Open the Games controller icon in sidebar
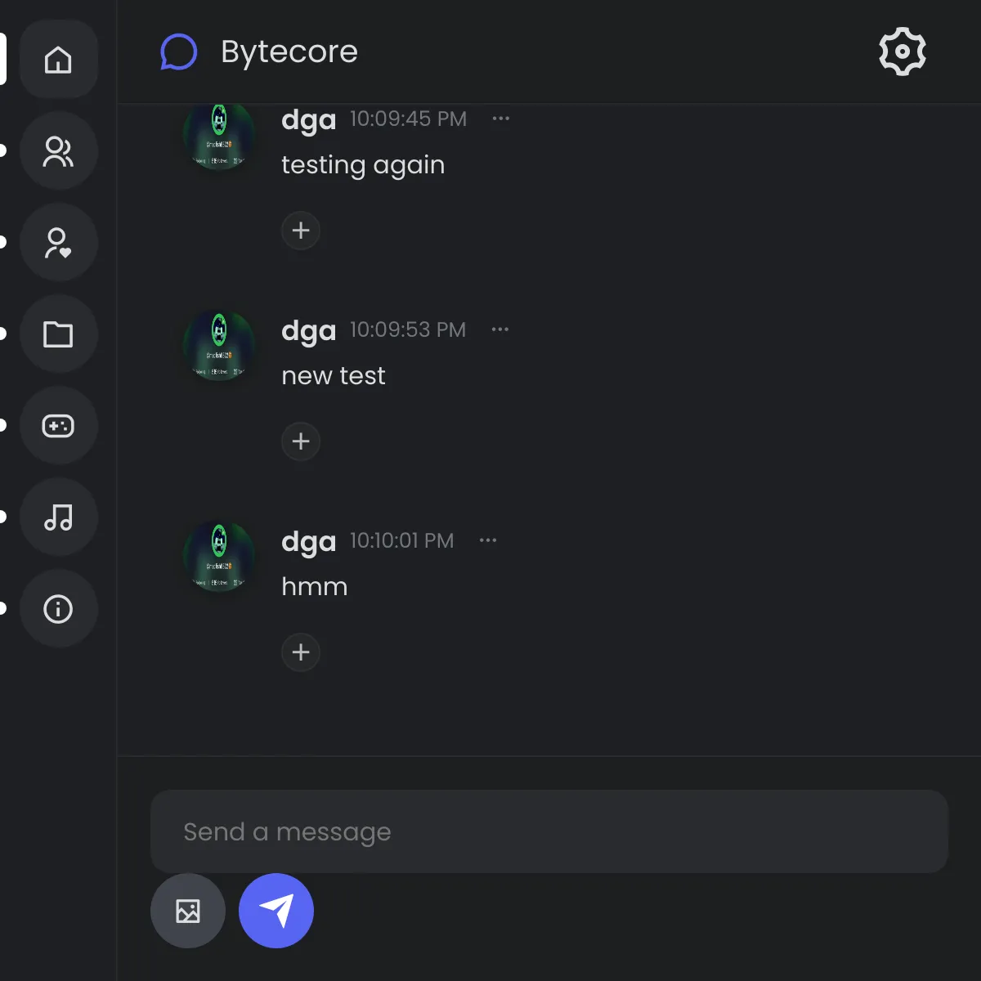The width and height of the screenshot is (981, 981). pos(58,426)
